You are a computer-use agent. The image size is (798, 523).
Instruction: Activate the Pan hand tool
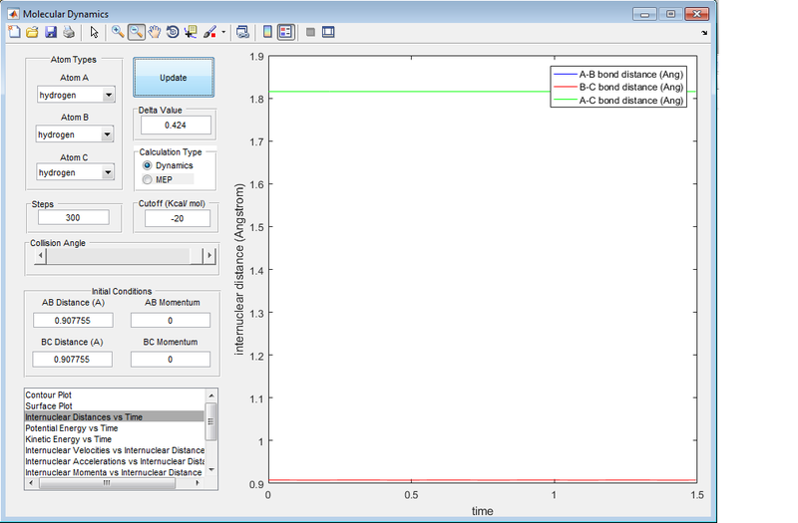pos(155,32)
